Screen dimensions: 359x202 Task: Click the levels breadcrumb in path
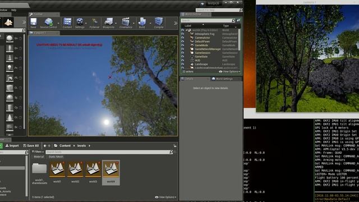coord(81,146)
